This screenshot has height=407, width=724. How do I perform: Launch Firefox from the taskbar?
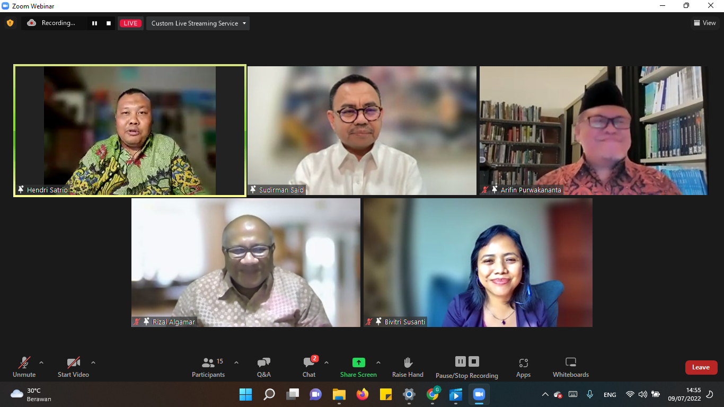point(362,394)
